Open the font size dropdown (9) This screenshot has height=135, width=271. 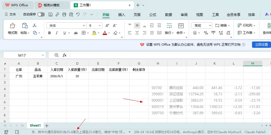pos(100,25)
